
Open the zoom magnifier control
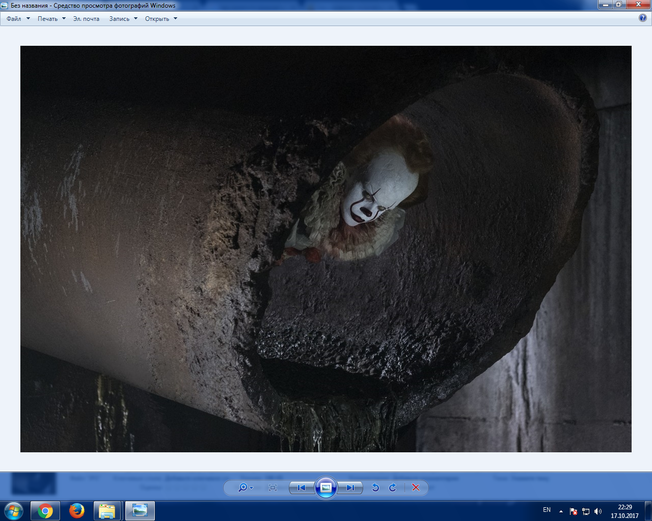(243, 487)
